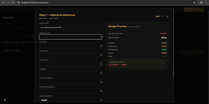Expand the Production Quality dropdown
The width and height of the screenshot is (209, 104).
pyautogui.click(x=71, y=91)
